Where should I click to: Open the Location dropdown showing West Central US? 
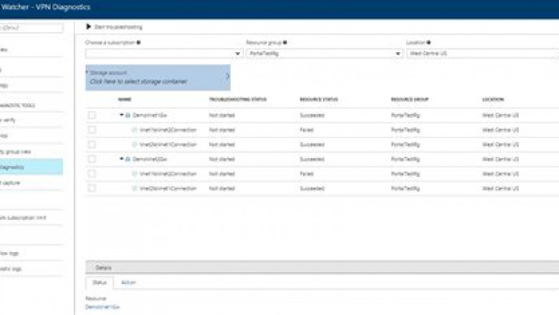tap(482, 53)
